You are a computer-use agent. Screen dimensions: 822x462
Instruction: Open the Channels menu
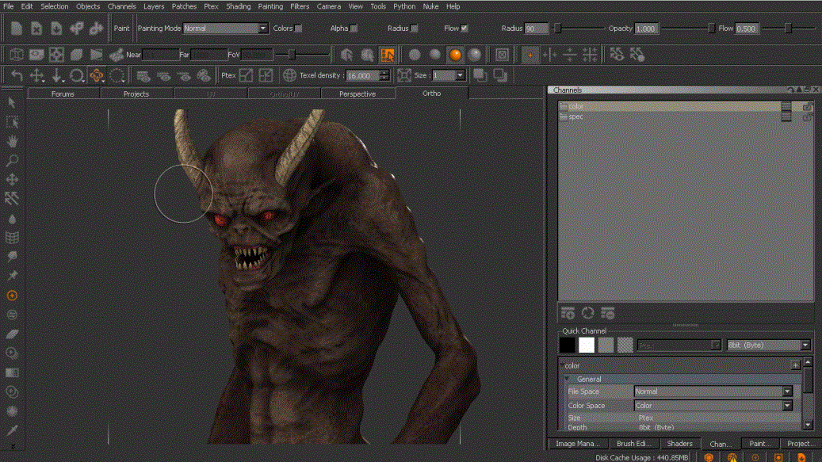pos(121,6)
